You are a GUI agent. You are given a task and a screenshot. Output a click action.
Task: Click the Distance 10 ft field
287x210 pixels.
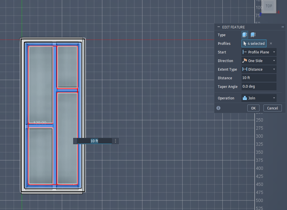(x=259, y=78)
